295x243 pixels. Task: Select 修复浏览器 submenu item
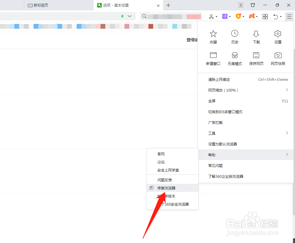tap(173, 188)
